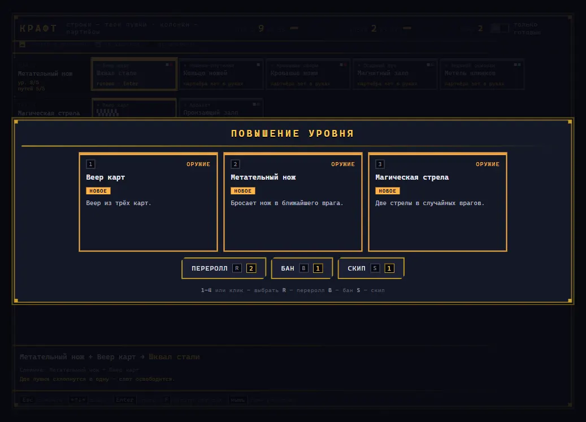Click the Метательный нож row label in craft panel
The height and width of the screenshot is (422, 586).
45,74
